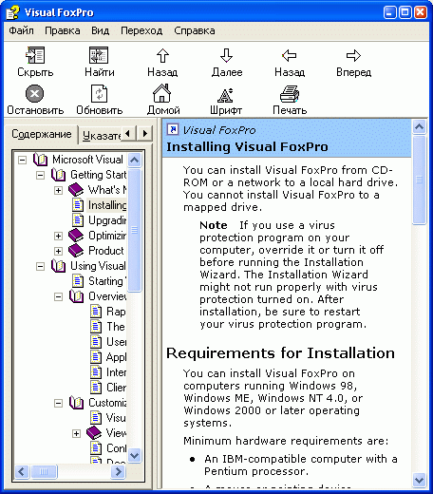Click the Остановить stop icon
The image size is (433, 494).
pyautogui.click(x=34, y=93)
